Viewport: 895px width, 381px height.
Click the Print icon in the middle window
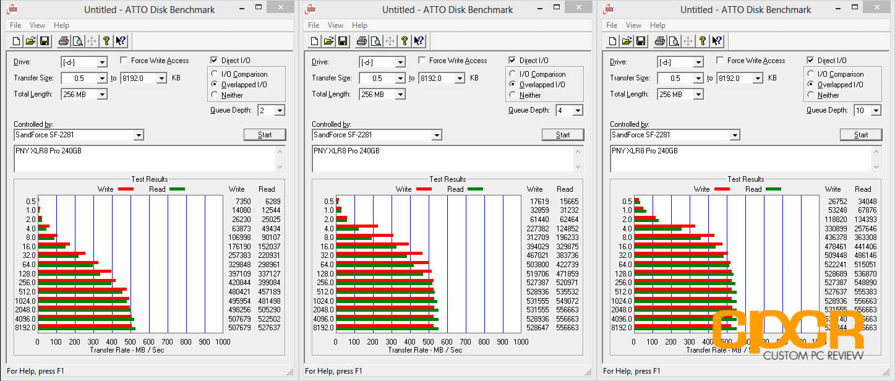click(362, 41)
